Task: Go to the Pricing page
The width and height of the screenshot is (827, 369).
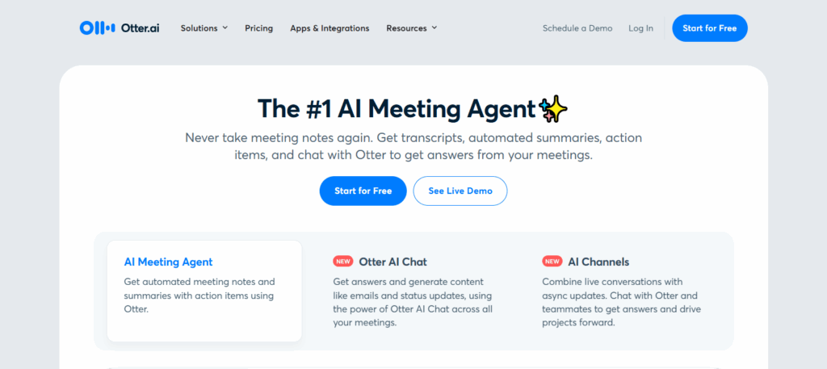Action: tap(259, 28)
